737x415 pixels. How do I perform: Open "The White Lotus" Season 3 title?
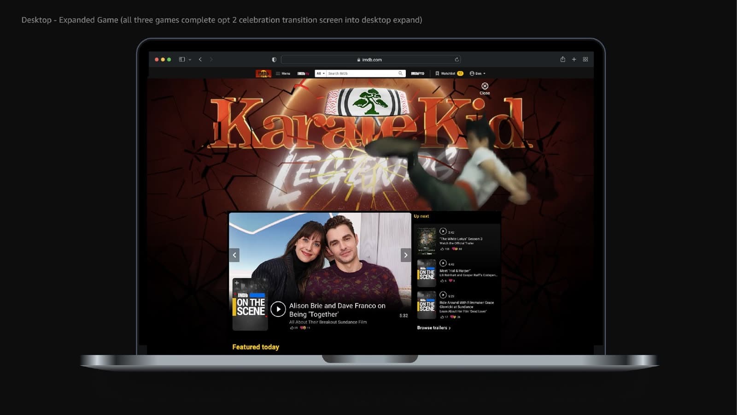tap(461, 239)
